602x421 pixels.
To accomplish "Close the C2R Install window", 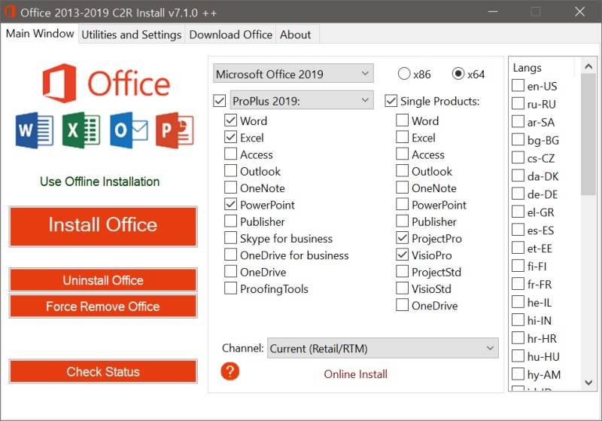I will (579, 11).
